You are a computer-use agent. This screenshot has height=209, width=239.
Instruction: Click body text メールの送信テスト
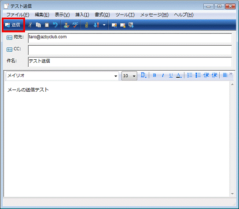28,90
